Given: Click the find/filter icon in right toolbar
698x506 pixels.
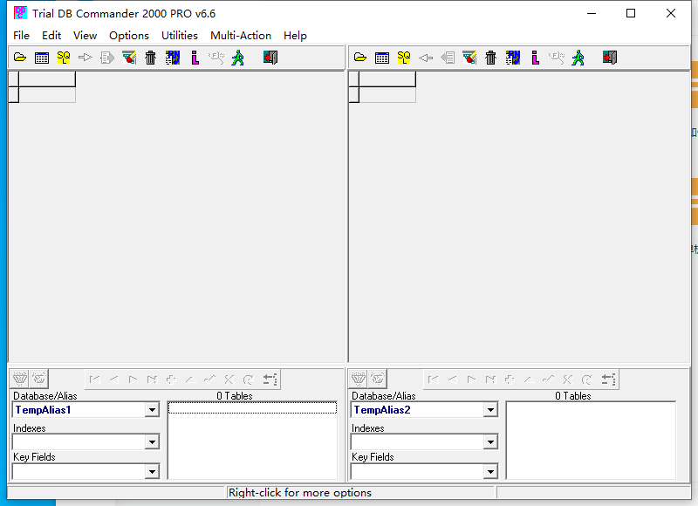Looking at the screenshot, I should pos(557,58).
